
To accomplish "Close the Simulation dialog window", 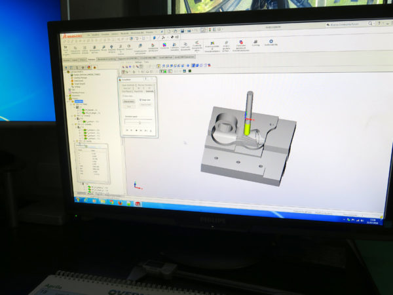I will [155, 79].
